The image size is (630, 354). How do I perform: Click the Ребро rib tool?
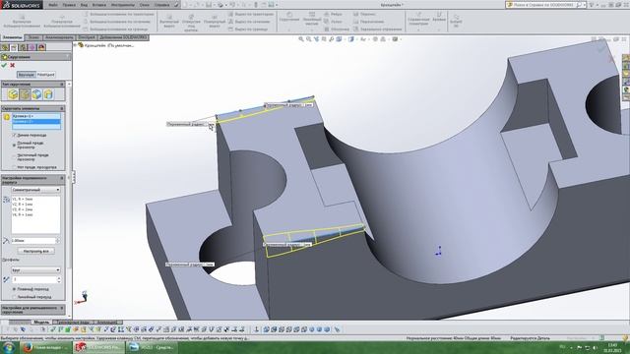click(334, 14)
